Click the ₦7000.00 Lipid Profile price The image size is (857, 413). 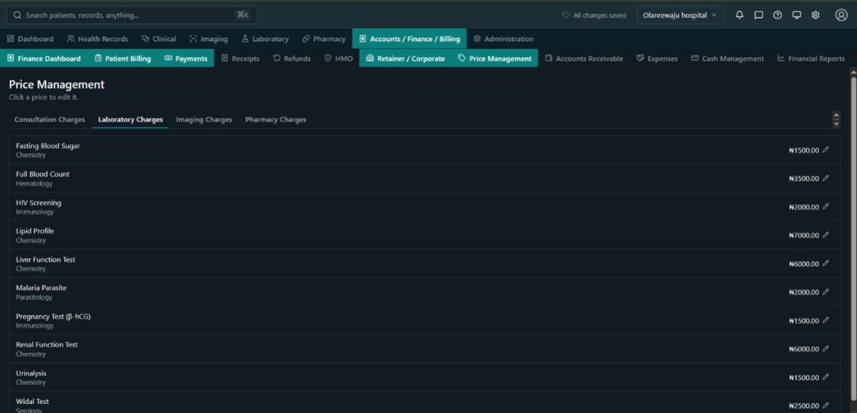coord(804,235)
